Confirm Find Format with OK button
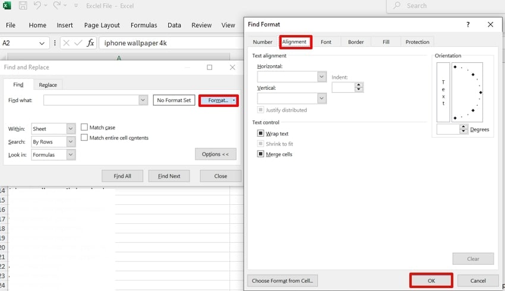This screenshot has width=505, height=291. (431, 280)
